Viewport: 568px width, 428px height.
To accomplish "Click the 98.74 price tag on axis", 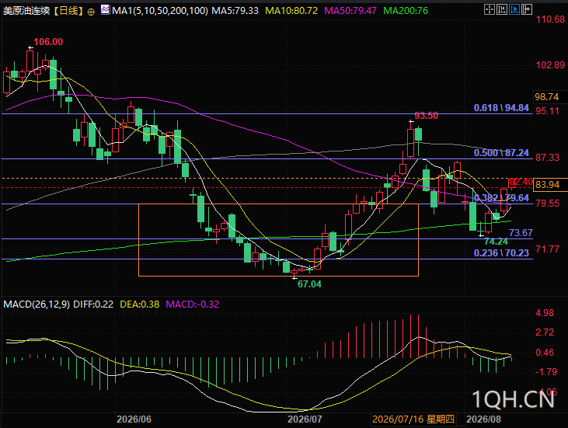I will (x=547, y=96).
